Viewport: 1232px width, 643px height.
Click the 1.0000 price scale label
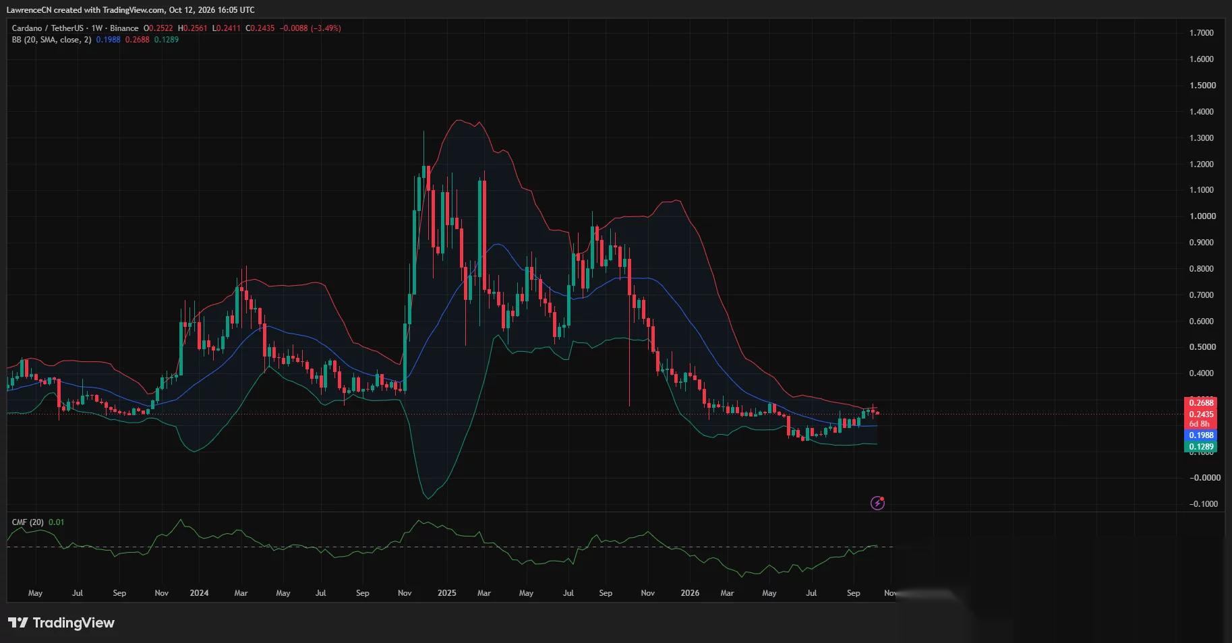pyautogui.click(x=1202, y=216)
